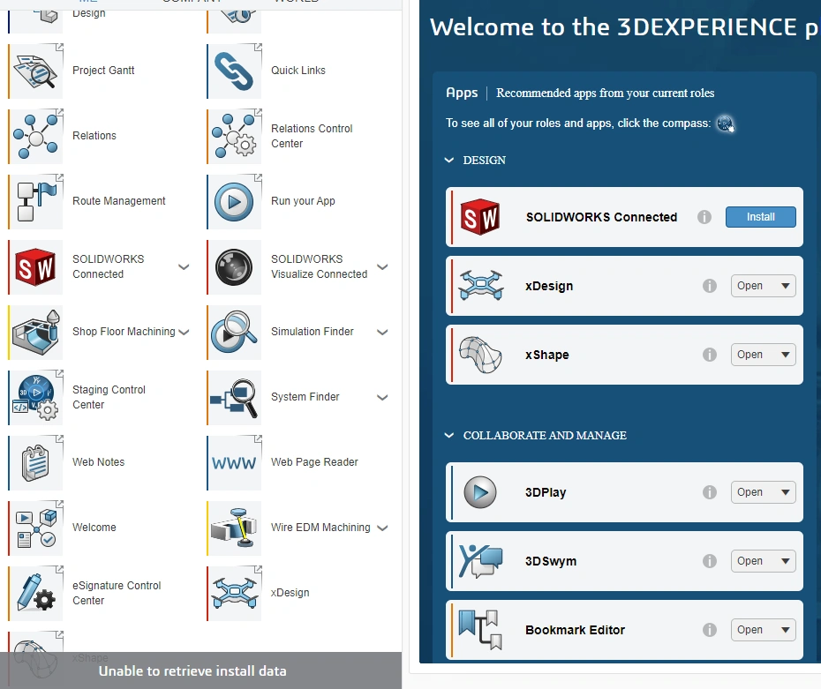Screen dimensions: 821x689
Task: Click the Run your App icon
Action: pos(235,202)
